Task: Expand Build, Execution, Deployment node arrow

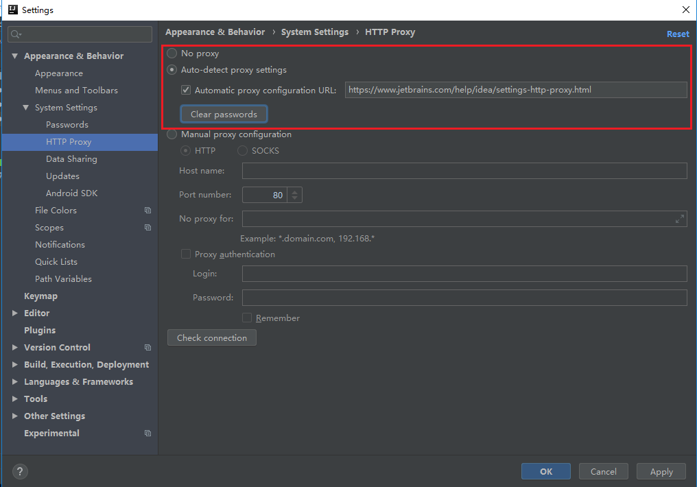Action: coord(14,365)
